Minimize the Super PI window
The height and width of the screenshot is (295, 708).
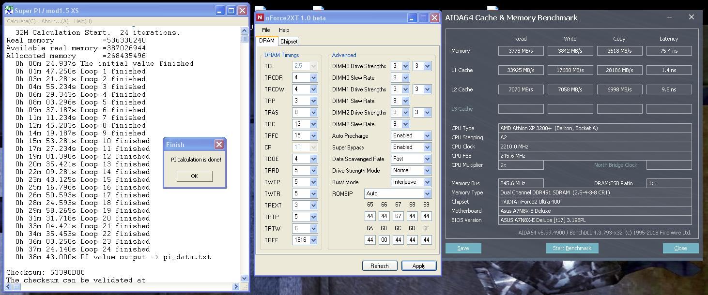coord(220,11)
